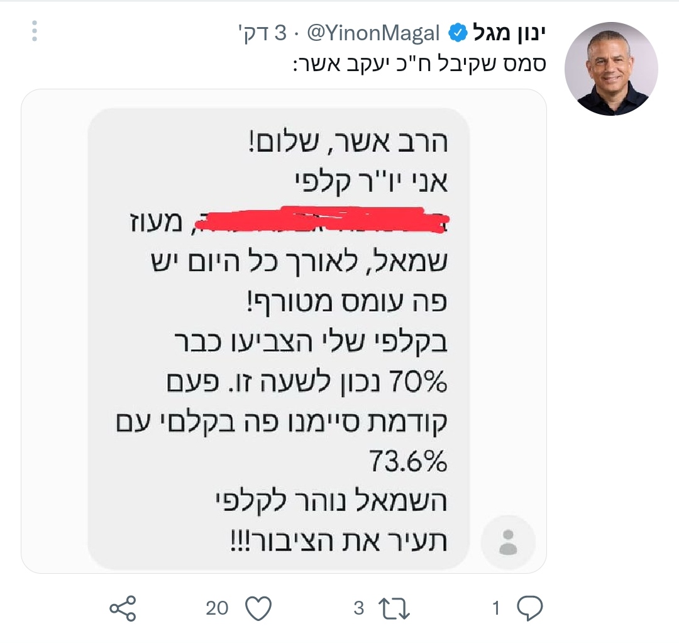Click the share icon below the tweet
This screenshot has height=643, width=679.
123,608
